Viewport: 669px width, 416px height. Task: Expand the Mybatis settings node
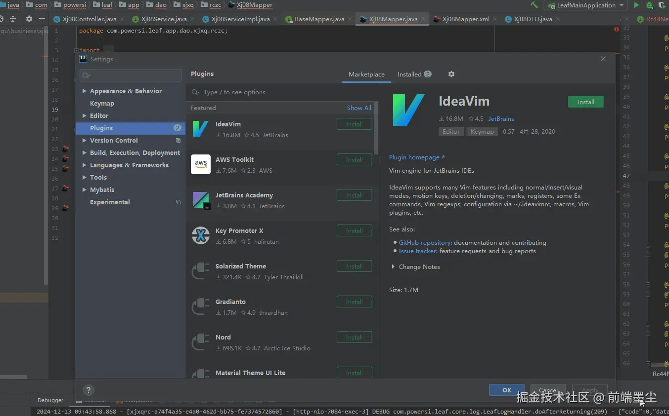click(85, 190)
